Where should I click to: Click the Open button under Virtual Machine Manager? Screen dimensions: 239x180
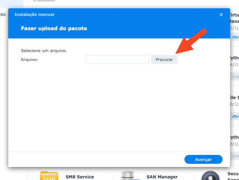pos(235,37)
